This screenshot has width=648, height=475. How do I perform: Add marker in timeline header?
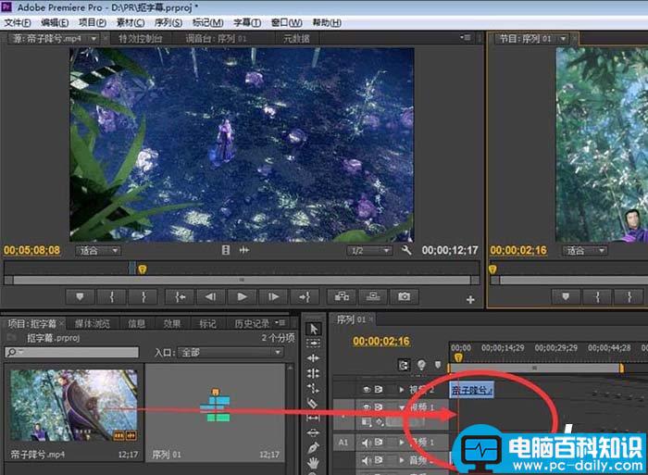tap(438, 365)
